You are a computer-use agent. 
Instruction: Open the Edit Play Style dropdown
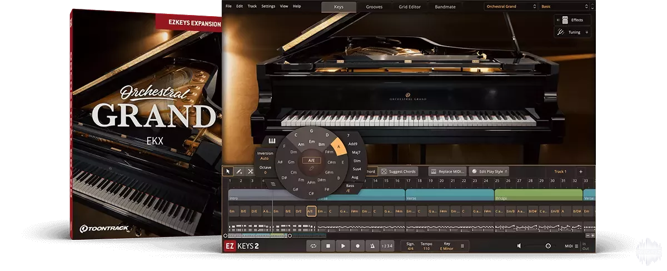click(x=489, y=172)
